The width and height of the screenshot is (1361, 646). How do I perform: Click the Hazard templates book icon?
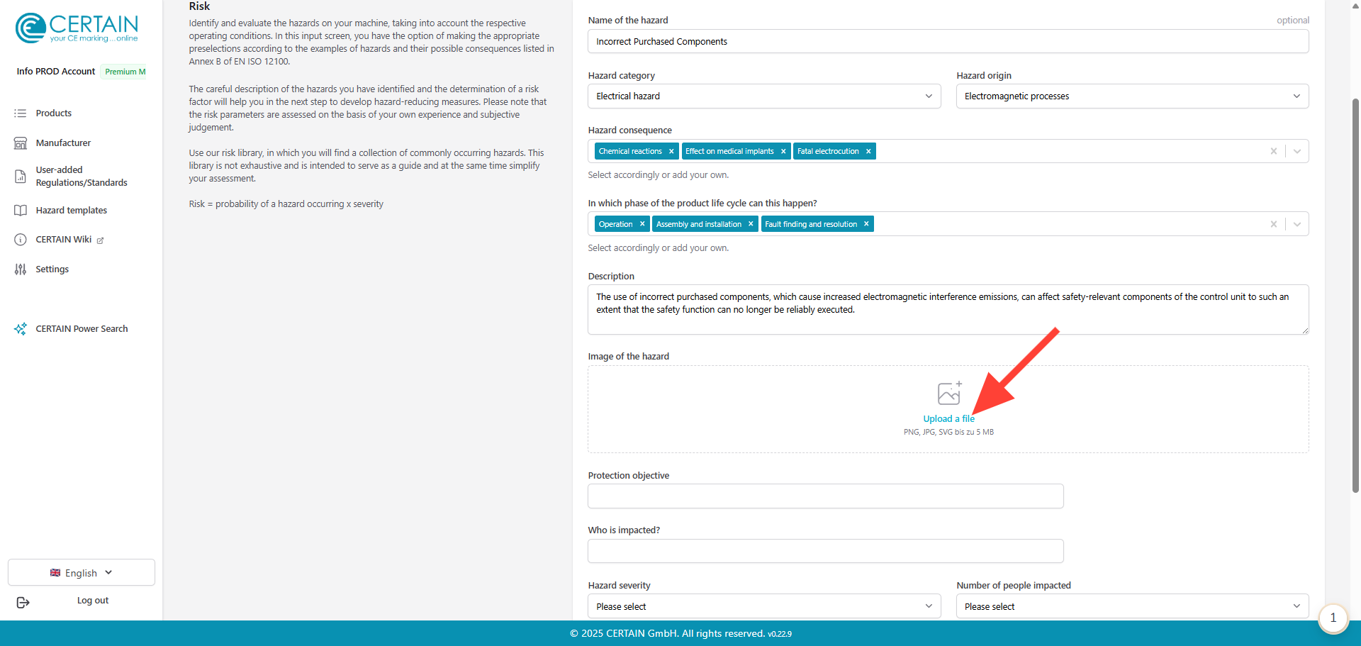point(21,211)
